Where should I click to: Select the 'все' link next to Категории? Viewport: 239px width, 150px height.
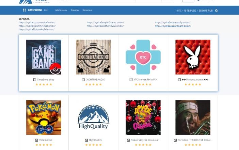[46, 10]
